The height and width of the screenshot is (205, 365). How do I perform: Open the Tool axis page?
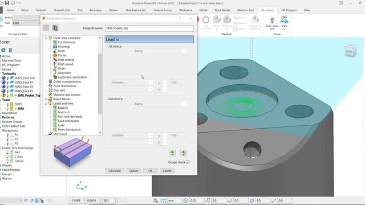(x=59, y=90)
